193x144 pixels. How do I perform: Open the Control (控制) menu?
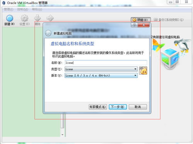coord(22,9)
